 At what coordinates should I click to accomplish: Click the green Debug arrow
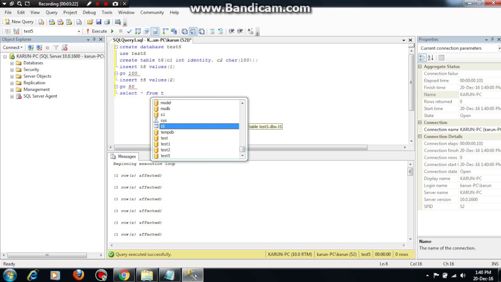coord(112,31)
